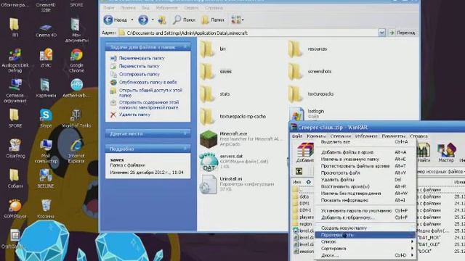
Task: Click Переместить папку task link
Action: click(139, 66)
